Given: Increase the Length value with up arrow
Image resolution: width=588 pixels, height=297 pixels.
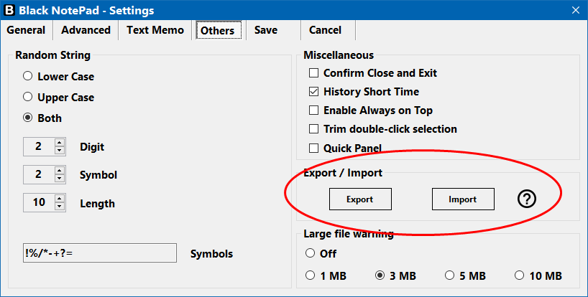Looking at the screenshot, I should (x=59, y=199).
